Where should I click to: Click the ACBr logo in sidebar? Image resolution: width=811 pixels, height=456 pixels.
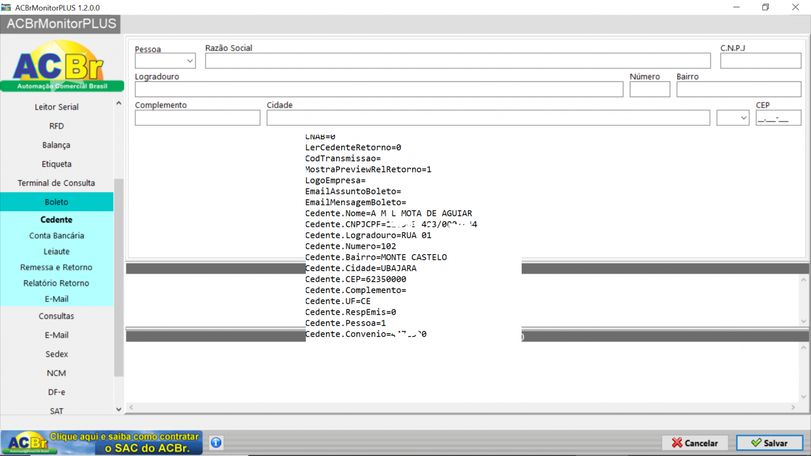click(x=62, y=65)
